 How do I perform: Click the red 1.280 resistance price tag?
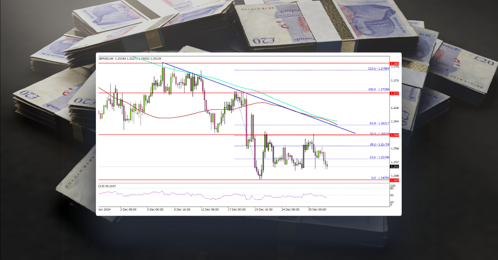(393, 63)
